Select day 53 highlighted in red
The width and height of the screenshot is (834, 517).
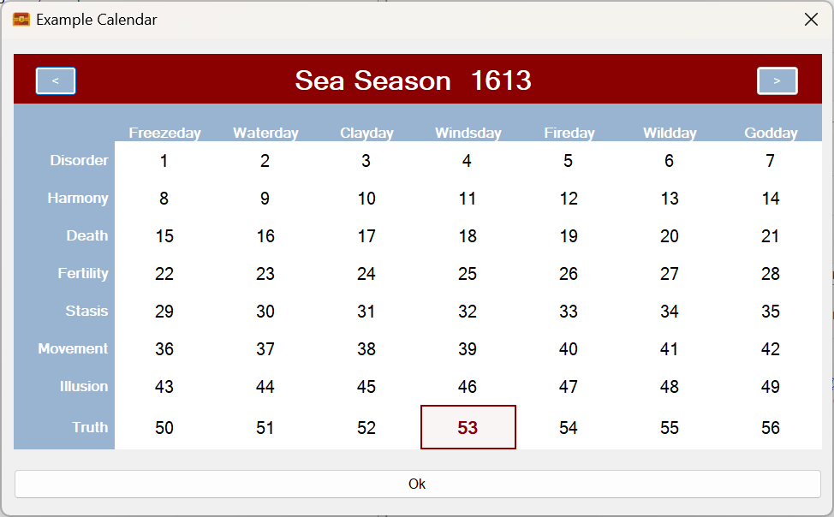pos(468,427)
